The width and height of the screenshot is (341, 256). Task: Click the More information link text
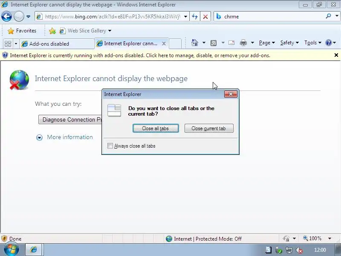[x=70, y=137]
